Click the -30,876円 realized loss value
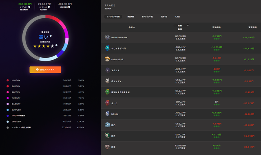The width and height of the screenshot is (261, 155). click(x=249, y=103)
